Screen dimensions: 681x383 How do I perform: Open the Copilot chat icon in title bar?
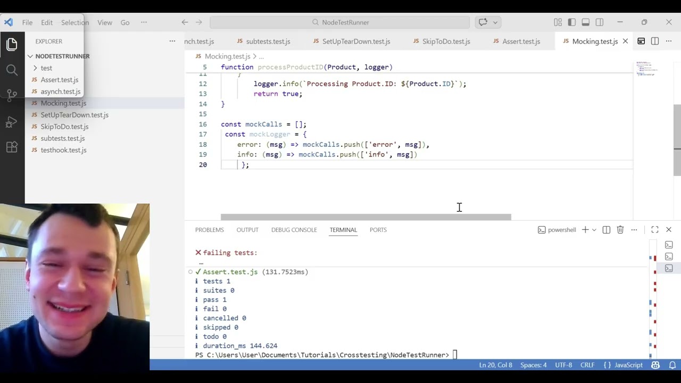pyautogui.click(x=483, y=22)
